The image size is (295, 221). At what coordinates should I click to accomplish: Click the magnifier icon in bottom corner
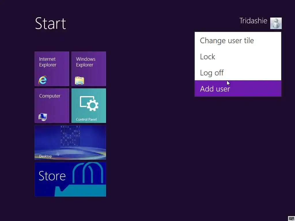pos(291,218)
